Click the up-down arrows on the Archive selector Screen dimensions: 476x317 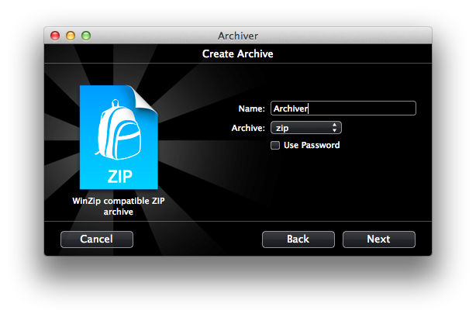(334, 128)
